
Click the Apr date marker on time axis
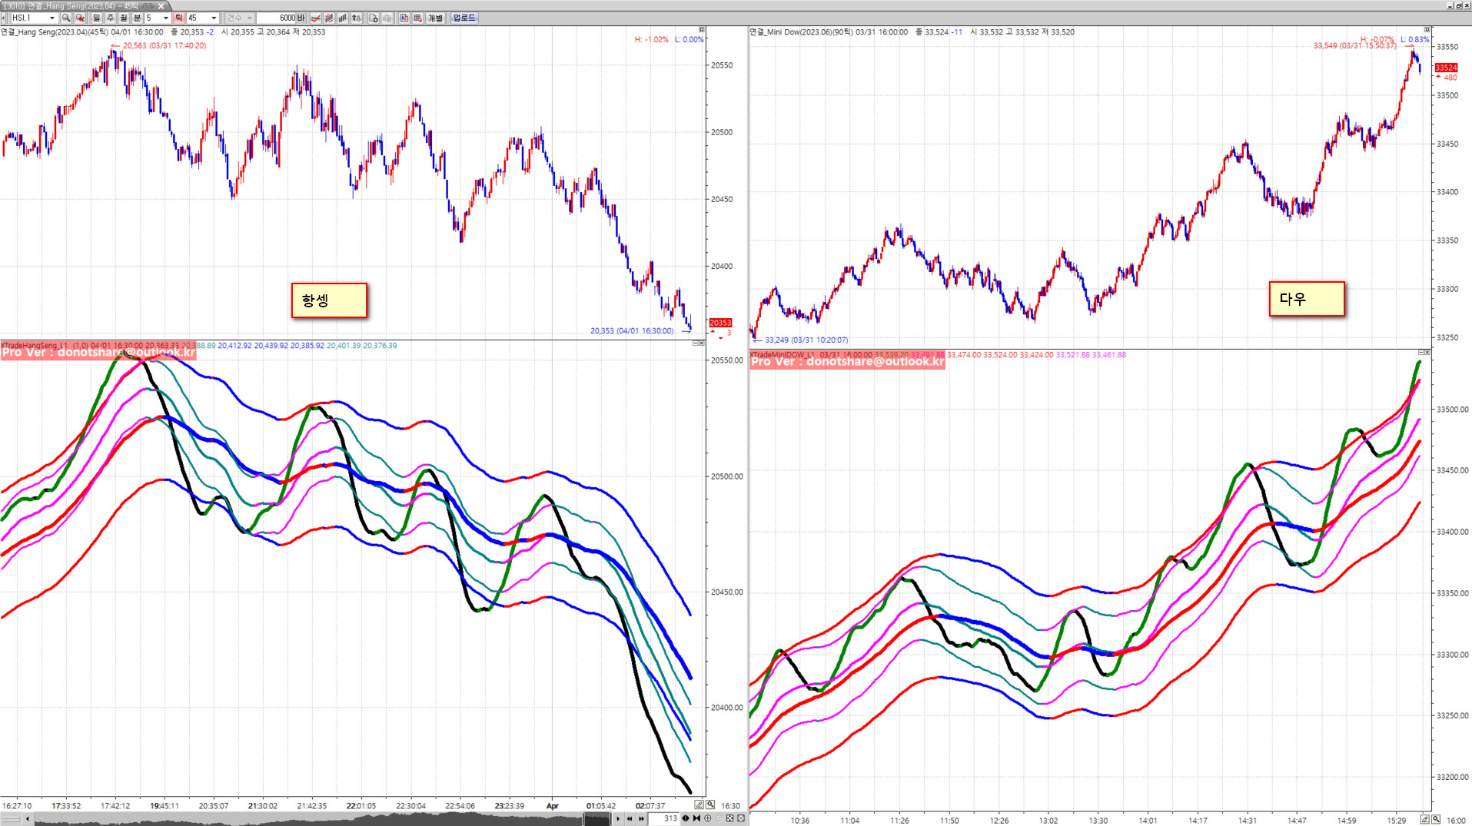tap(552, 806)
